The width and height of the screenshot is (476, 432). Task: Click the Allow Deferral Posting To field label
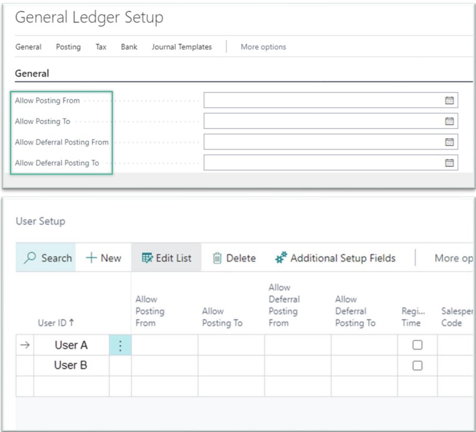click(57, 163)
